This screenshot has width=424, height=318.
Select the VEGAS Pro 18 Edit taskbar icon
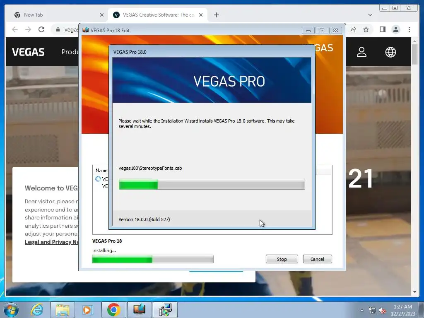tap(139, 310)
